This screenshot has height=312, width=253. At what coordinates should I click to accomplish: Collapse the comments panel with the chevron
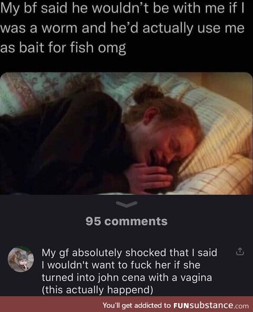pyautogui.click(x=126, y=204)
